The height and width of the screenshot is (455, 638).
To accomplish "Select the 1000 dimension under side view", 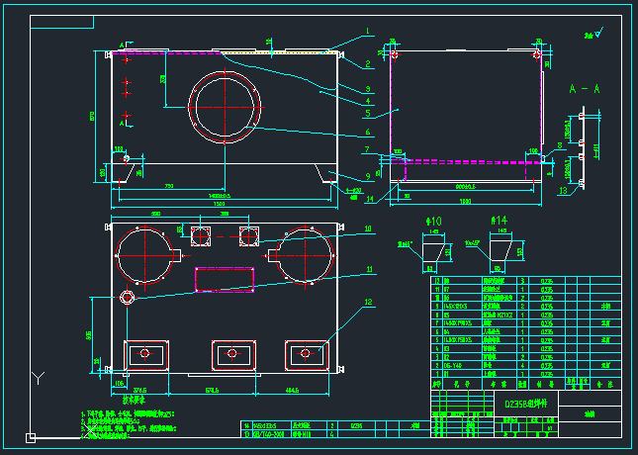I will [466, 201].
